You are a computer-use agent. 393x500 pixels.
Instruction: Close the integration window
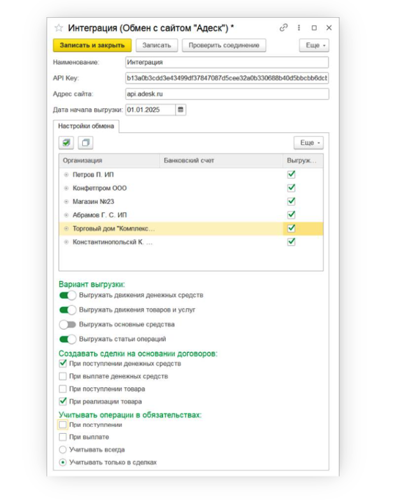(329, 28)
